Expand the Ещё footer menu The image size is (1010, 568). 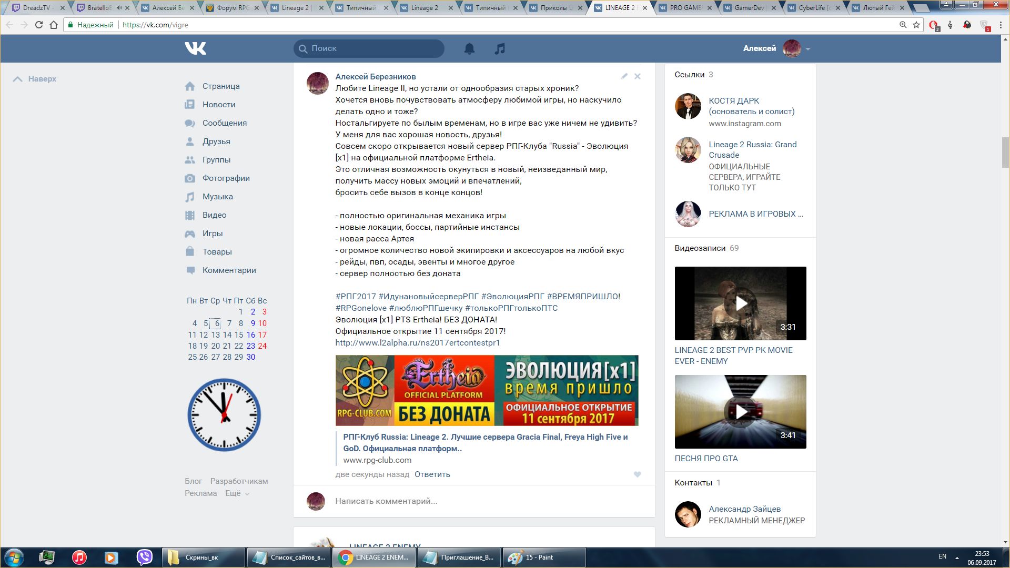[x=237, y=493]
